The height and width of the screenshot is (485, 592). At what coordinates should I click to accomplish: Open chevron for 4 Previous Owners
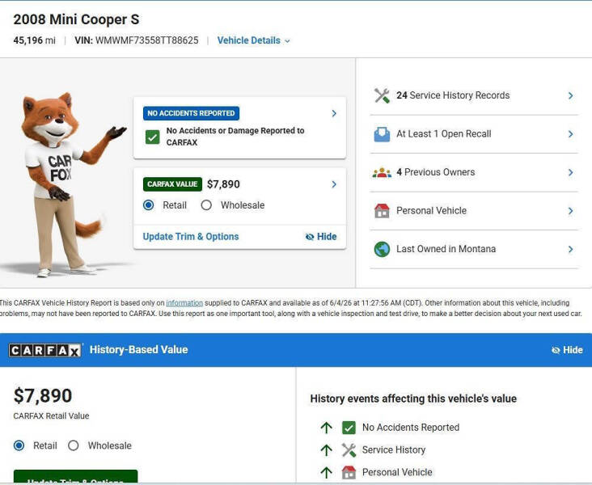570,172
